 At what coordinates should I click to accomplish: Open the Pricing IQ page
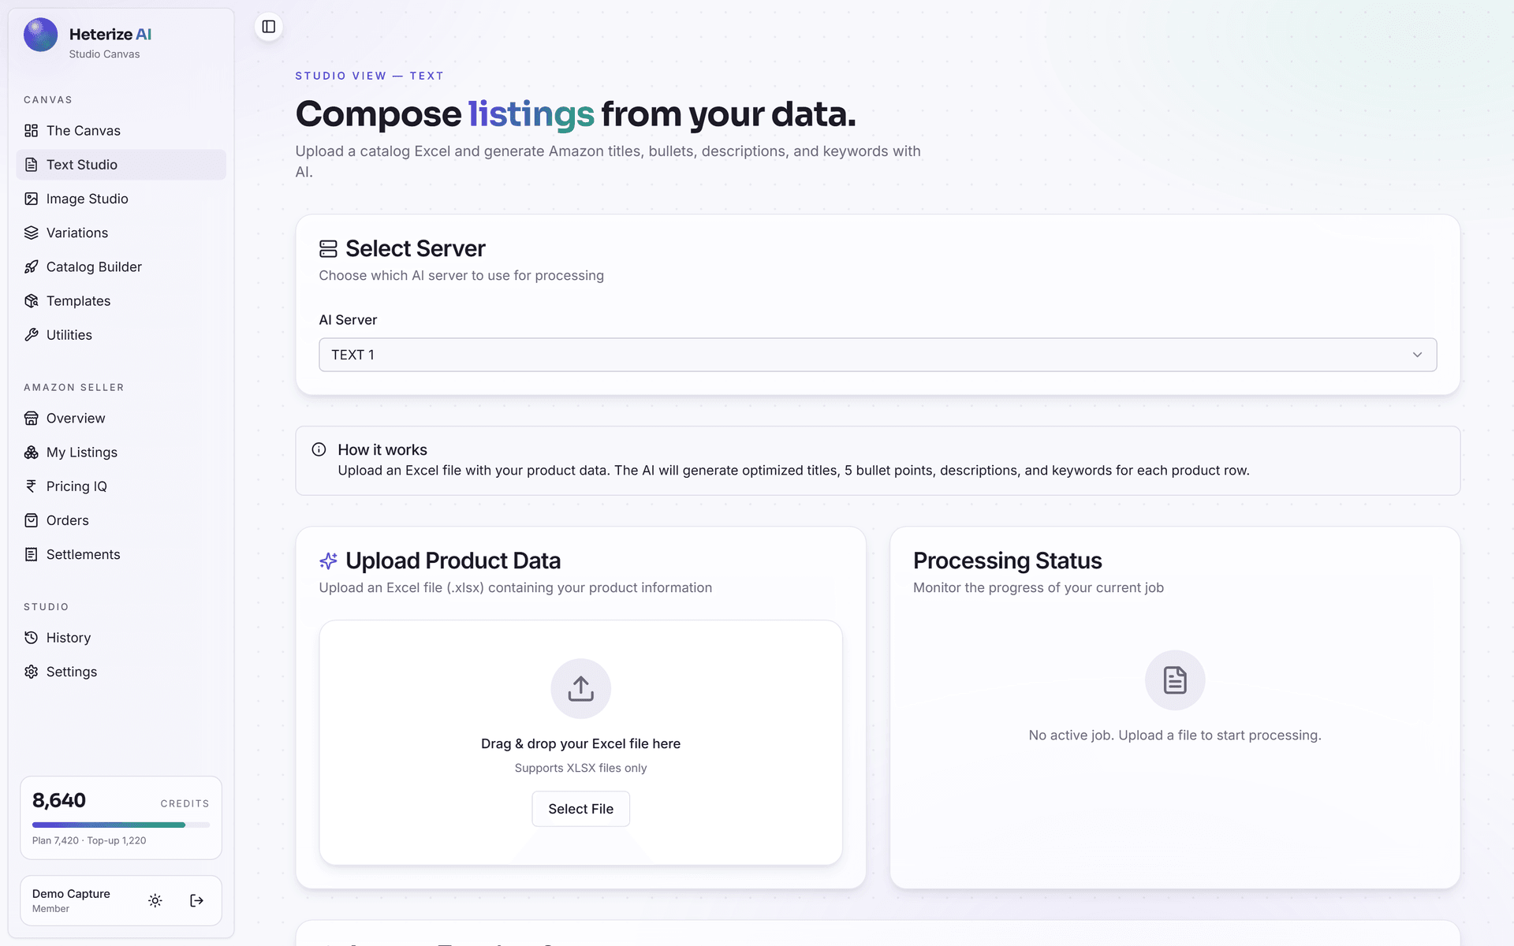(121, 486)
